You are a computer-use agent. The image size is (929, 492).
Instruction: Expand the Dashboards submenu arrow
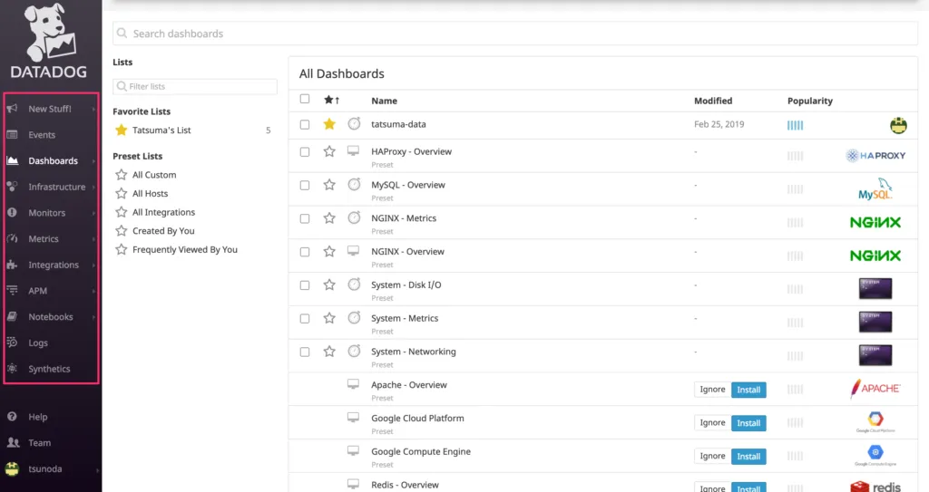click(x=93, y=161)
